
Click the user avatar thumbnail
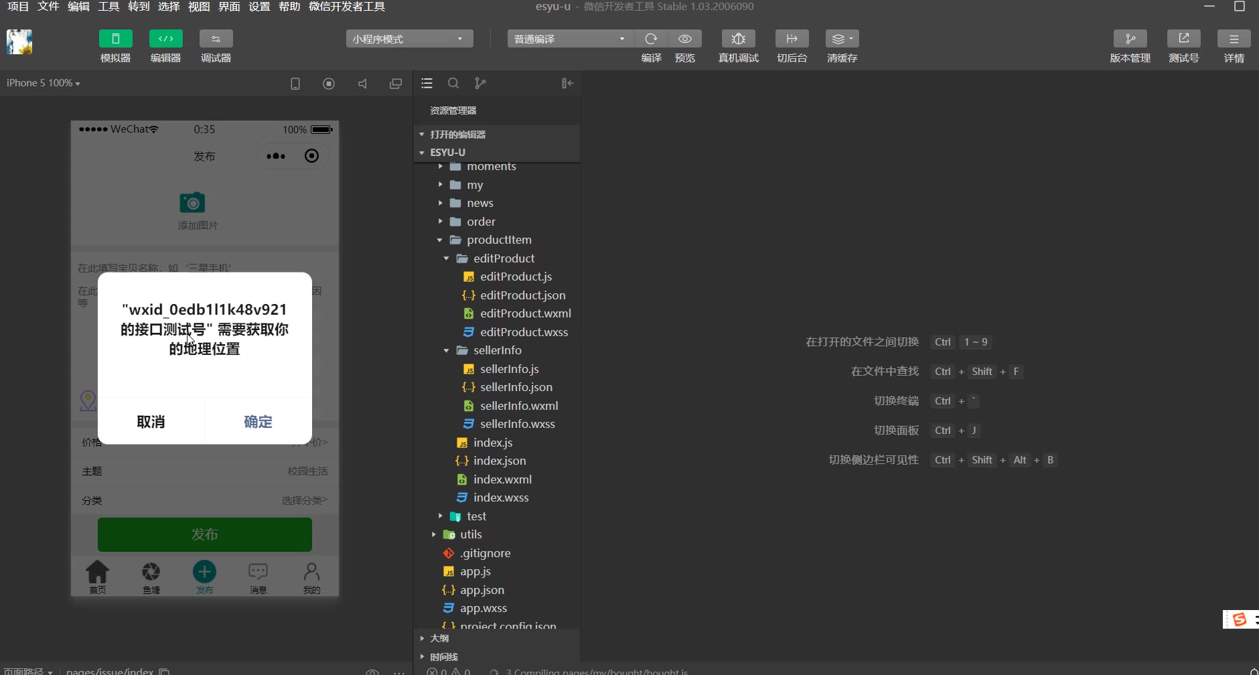pos(19,42)
